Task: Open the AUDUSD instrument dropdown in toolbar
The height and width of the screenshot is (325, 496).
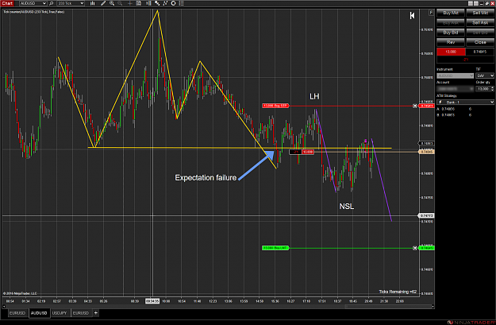Action: [33, 3]
